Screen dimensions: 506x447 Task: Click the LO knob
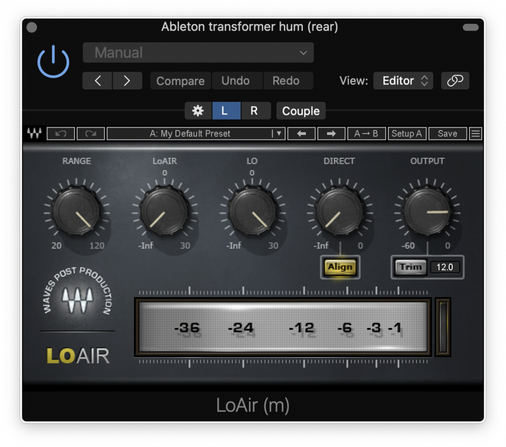coord(253,212)
